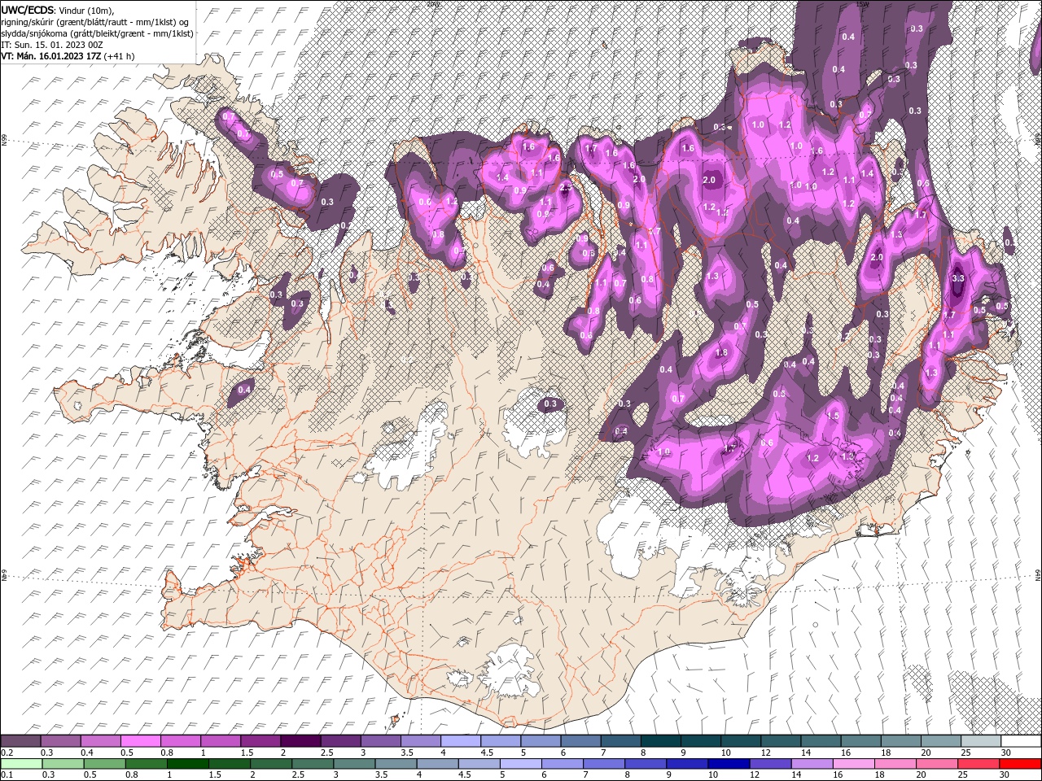The width and height of the screenshot is (1042, 781).
Task: Click the 'rigning/skúrir' legend description line
Action: (x=95, y=22)
